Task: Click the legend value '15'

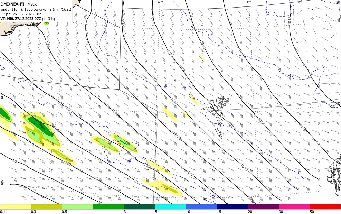Action: click(x=219, y=212)
